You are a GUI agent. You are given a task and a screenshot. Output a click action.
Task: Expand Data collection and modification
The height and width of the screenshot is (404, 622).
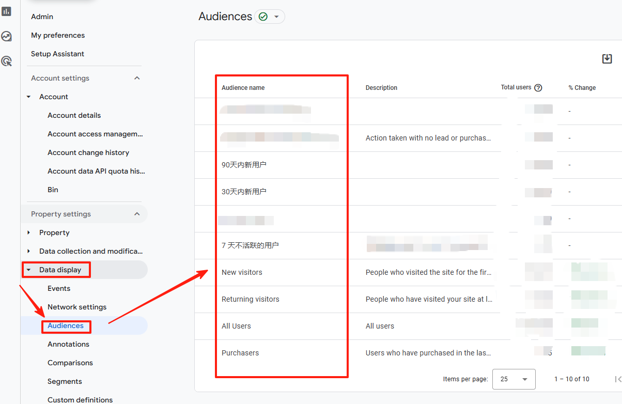[x=29, y=251]
